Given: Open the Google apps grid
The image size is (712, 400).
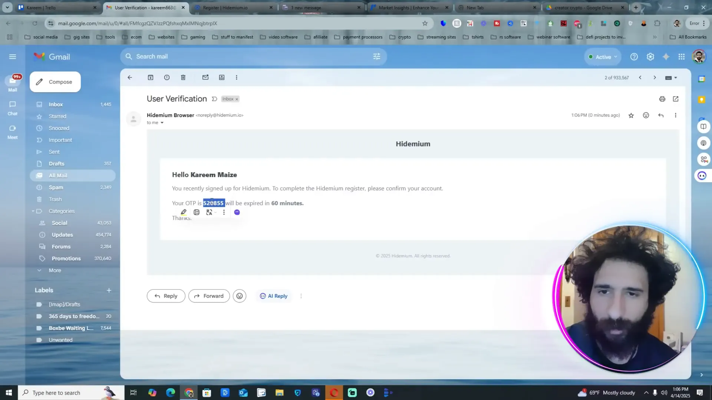Looking at the screenshot, I should tap(682, 57).
